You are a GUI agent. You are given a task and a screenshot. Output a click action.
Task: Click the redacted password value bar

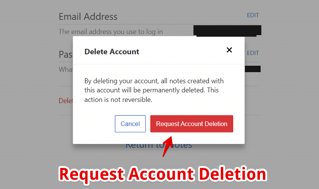(252, 69)
